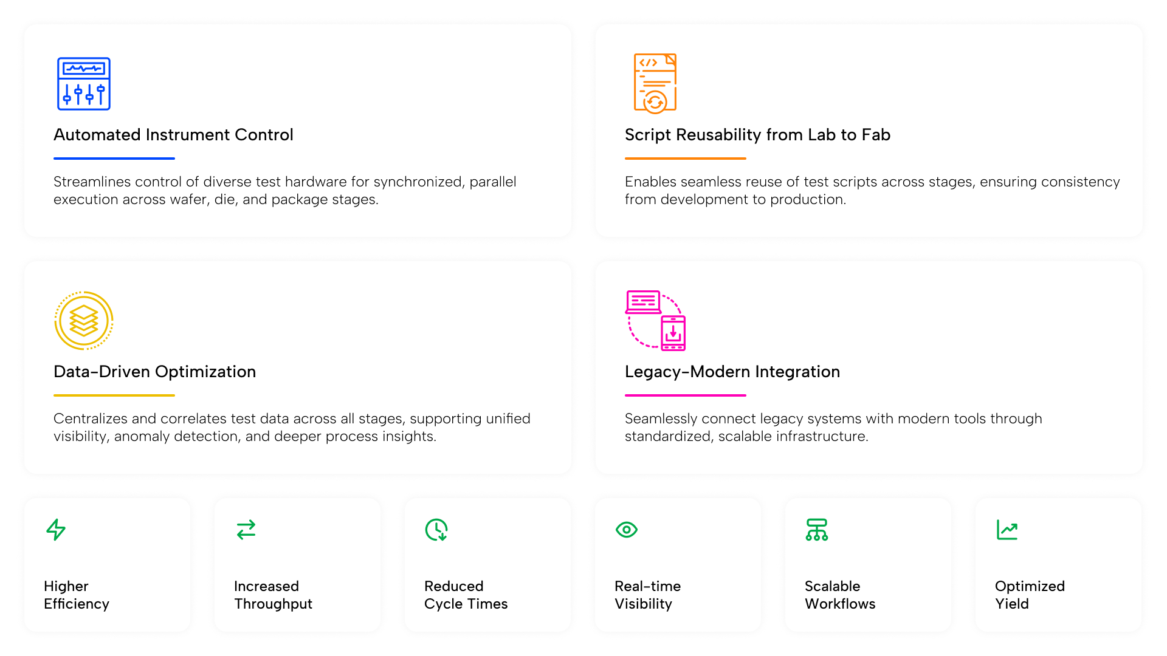Click the Higher Efficiency label
This screenshot has width=1167, height=656.
(77, 595)
